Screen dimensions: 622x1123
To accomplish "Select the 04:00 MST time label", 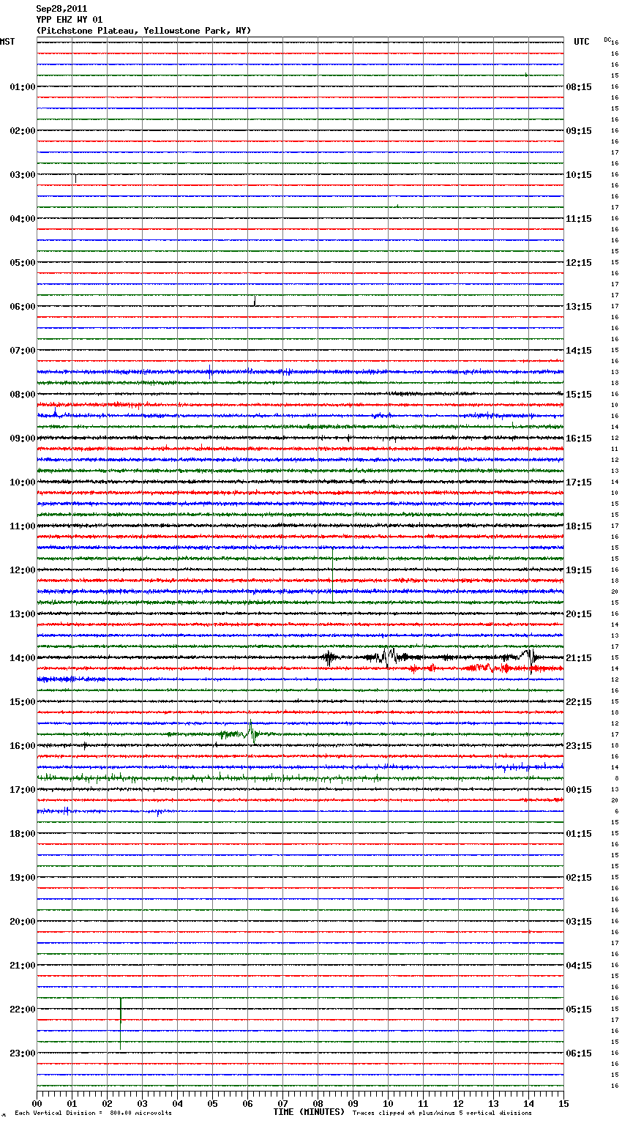I will (x=22, y=219).
